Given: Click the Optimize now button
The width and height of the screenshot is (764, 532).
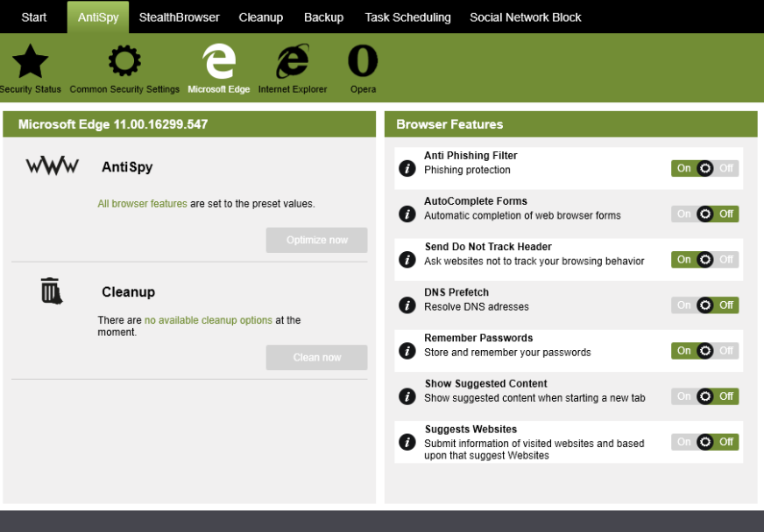Looking at the screenshot, I should tap(316, 240).
